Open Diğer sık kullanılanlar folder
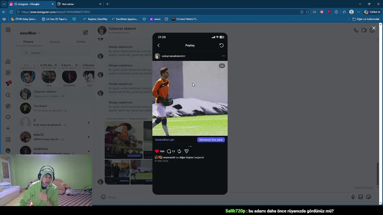The image size is (383, 215). click(366, 19)
